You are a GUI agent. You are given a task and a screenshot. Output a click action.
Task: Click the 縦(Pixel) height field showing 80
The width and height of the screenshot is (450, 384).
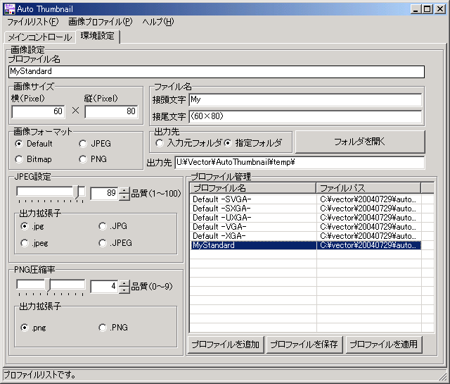(111, 111)
